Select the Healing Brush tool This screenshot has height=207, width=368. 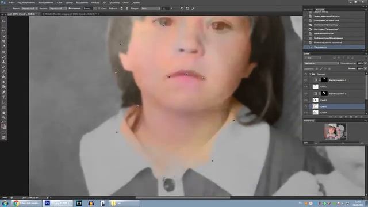[3, 52]
